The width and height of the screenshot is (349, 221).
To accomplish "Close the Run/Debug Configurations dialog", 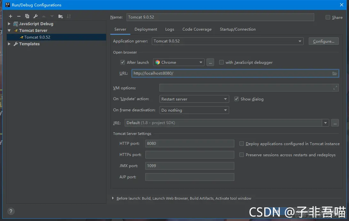I will 342,5.
